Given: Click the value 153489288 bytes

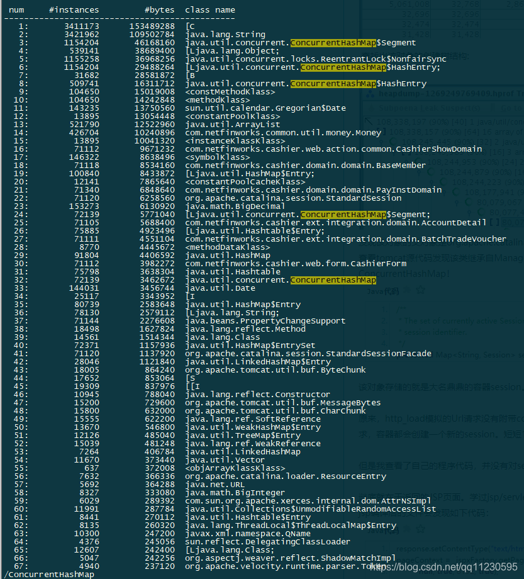Looking at the screenshot, I should coord(152,26).
